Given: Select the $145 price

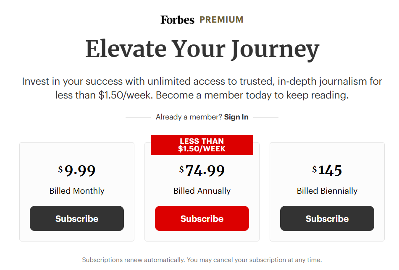Looking at the screenshot, I should coord(327,171).
